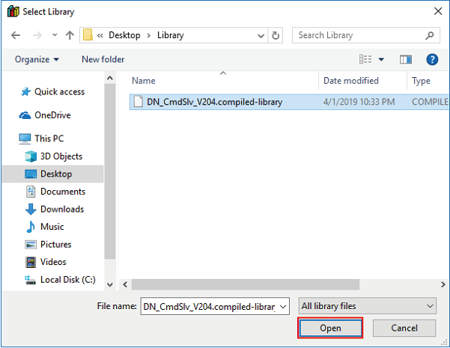
Task: Click the Music folder note icon
Action: 31,227
